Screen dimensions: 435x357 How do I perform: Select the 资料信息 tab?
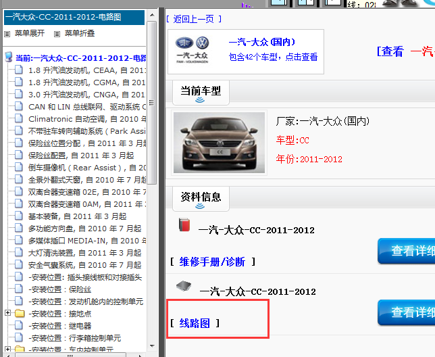click(201, 199)
